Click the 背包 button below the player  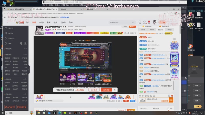[132, 101]
